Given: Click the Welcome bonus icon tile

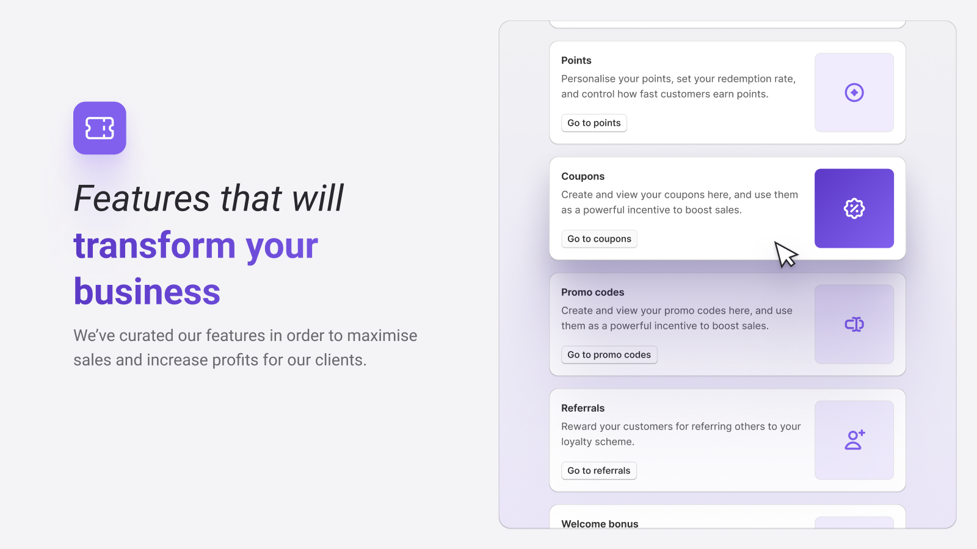Looking at the screenshot, I should coord(854,523).
